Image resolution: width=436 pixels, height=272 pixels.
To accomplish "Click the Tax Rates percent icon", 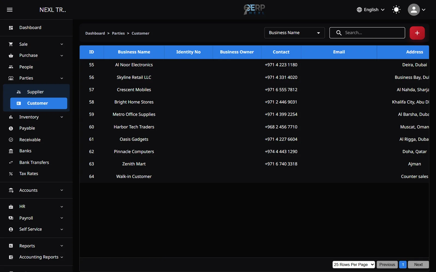I will [x=11, y=174].
